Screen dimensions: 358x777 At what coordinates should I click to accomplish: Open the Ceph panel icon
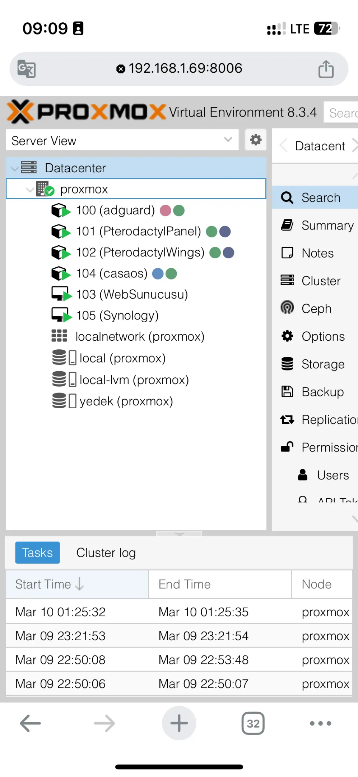tap(287, 308)
